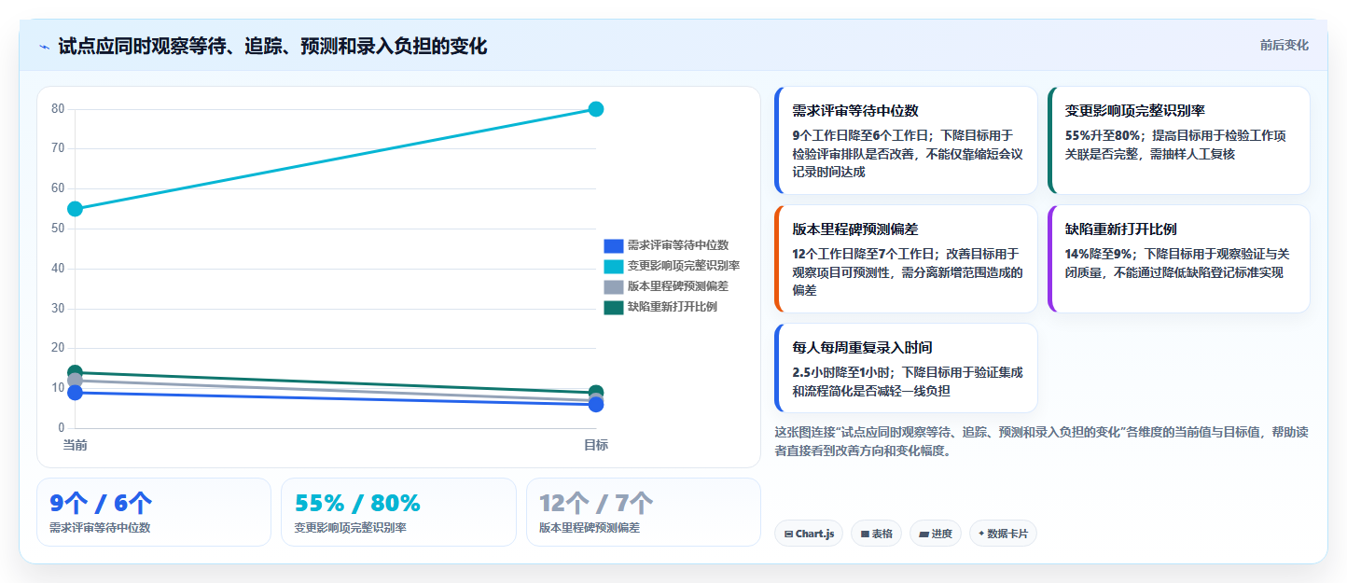Click the 表格 tag
Image resolution: width=1347 pixels, height=583 pixels.
(x=876, y=534)
